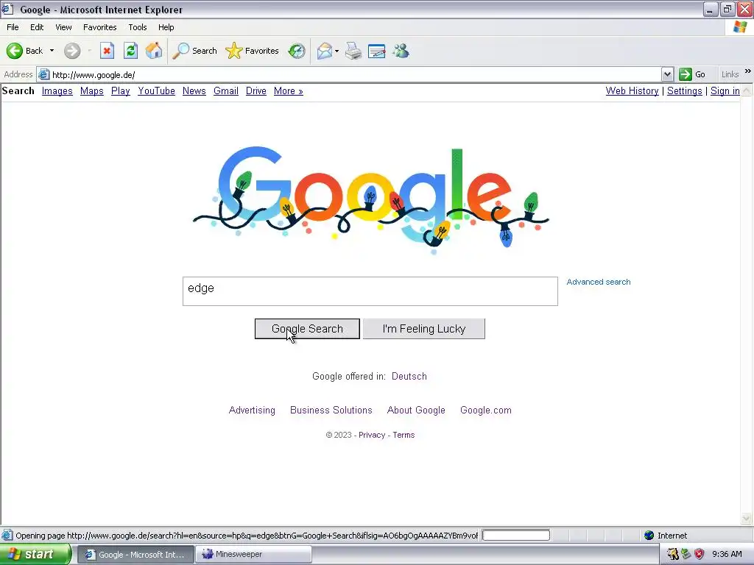
Task: Open the Terms link
Action: coord(404,435)
